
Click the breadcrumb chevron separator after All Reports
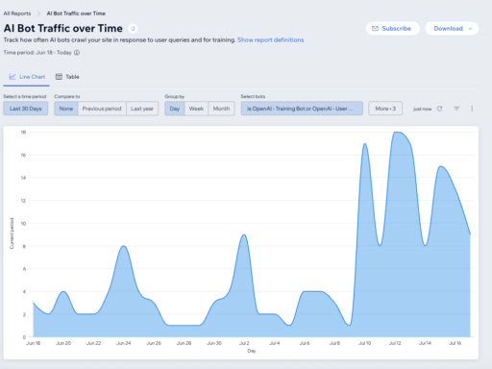(38, 13)
